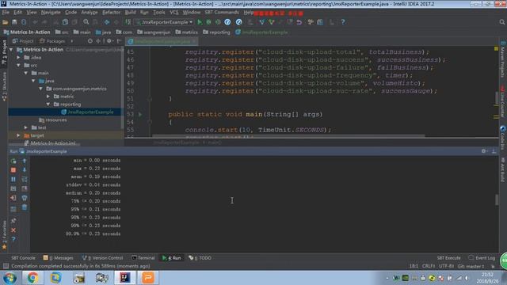Open Windows Start button

(x=10, y=278)
